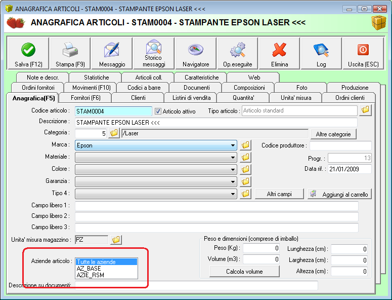
Task: Switch to Caratteristiche tab
Action: click(x=201, y=78)
